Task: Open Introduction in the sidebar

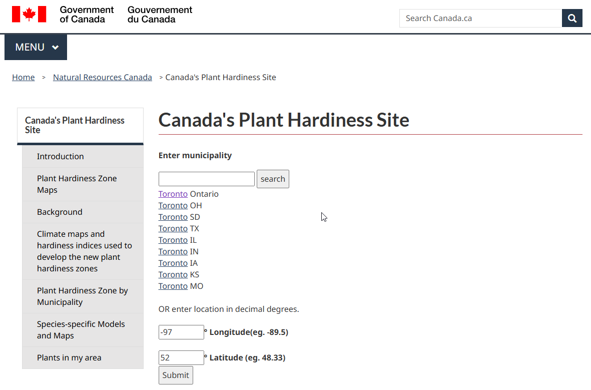Action: pos(83,157)
